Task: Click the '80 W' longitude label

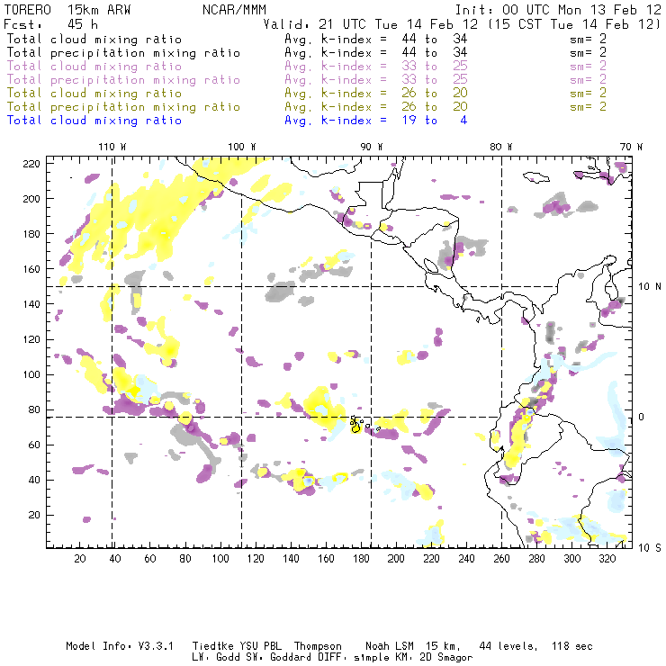Action: [x=500, y=147]
